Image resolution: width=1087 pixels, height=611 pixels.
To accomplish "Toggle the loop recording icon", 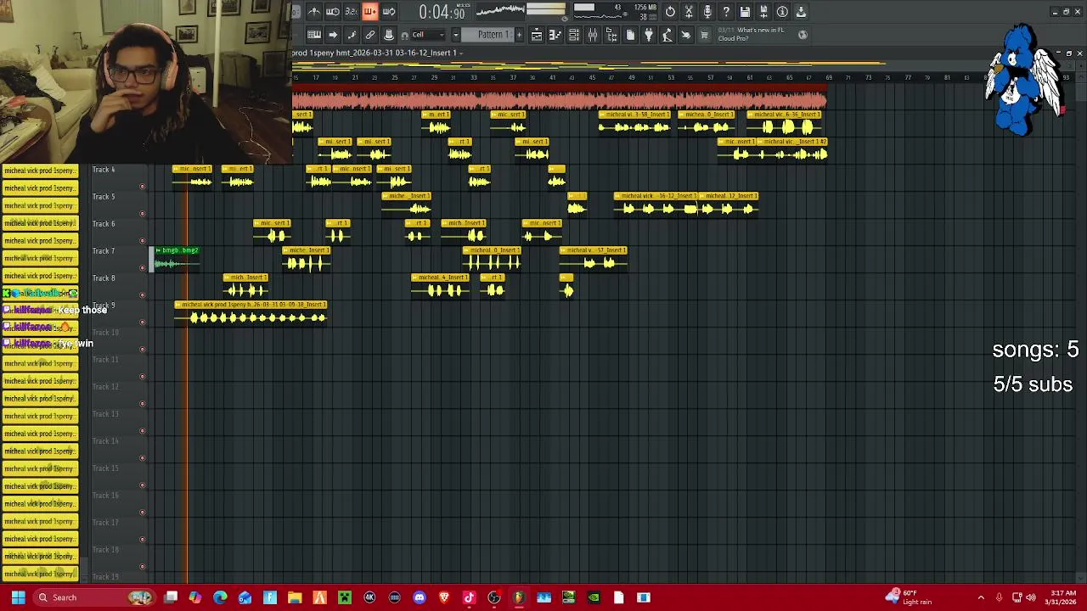I will click(x=389, y=11).
